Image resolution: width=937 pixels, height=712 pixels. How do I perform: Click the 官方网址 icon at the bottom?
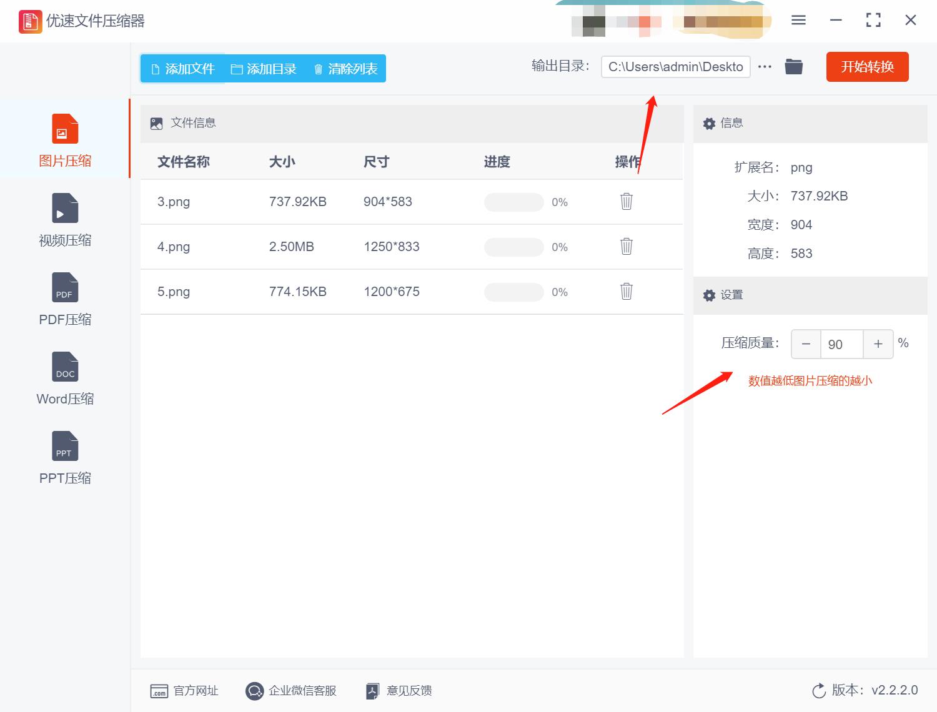(158, 691)
